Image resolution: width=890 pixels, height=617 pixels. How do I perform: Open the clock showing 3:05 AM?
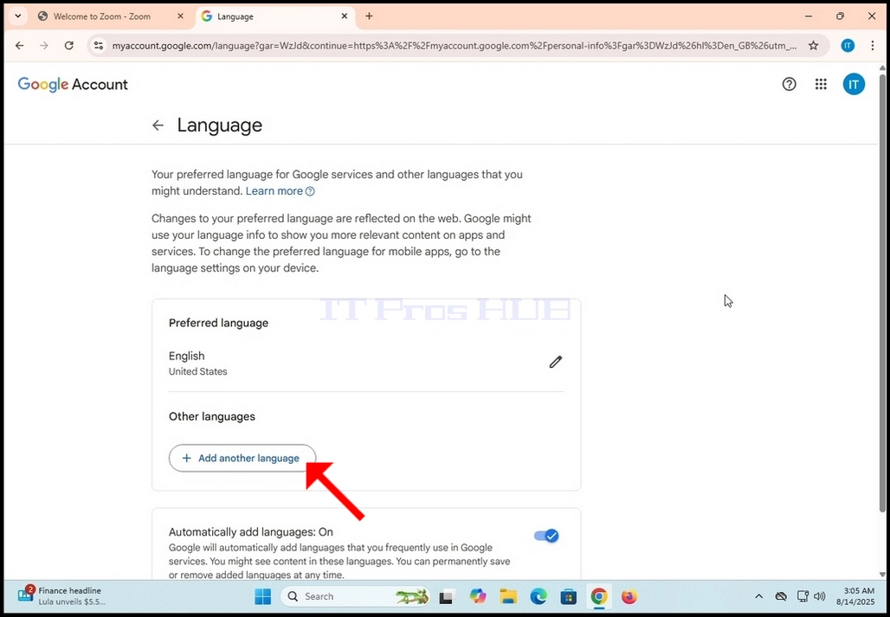coord(855,596)
